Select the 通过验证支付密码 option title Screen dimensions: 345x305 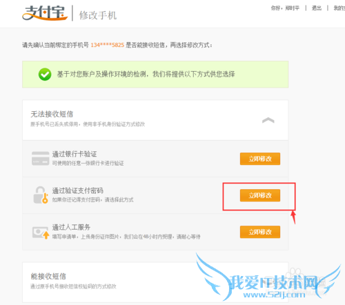tap(77, 190)
